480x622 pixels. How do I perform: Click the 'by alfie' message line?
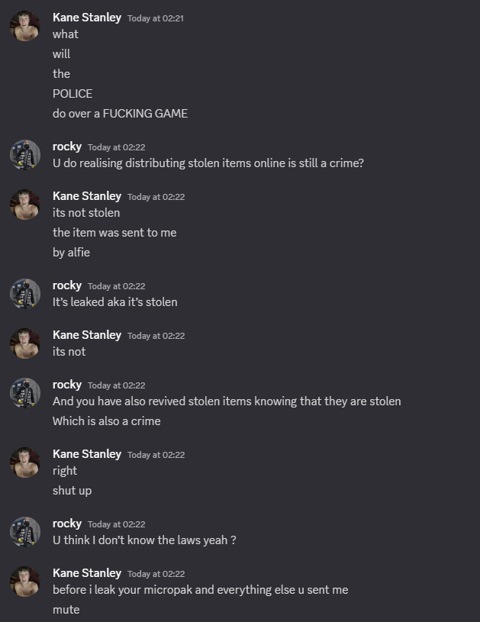click(71, 253)
